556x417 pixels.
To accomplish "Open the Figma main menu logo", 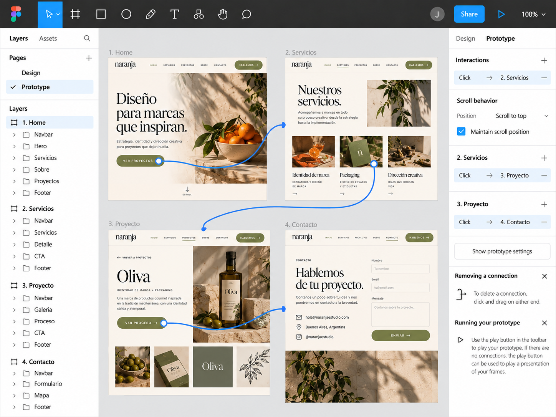I will [16, 14].
